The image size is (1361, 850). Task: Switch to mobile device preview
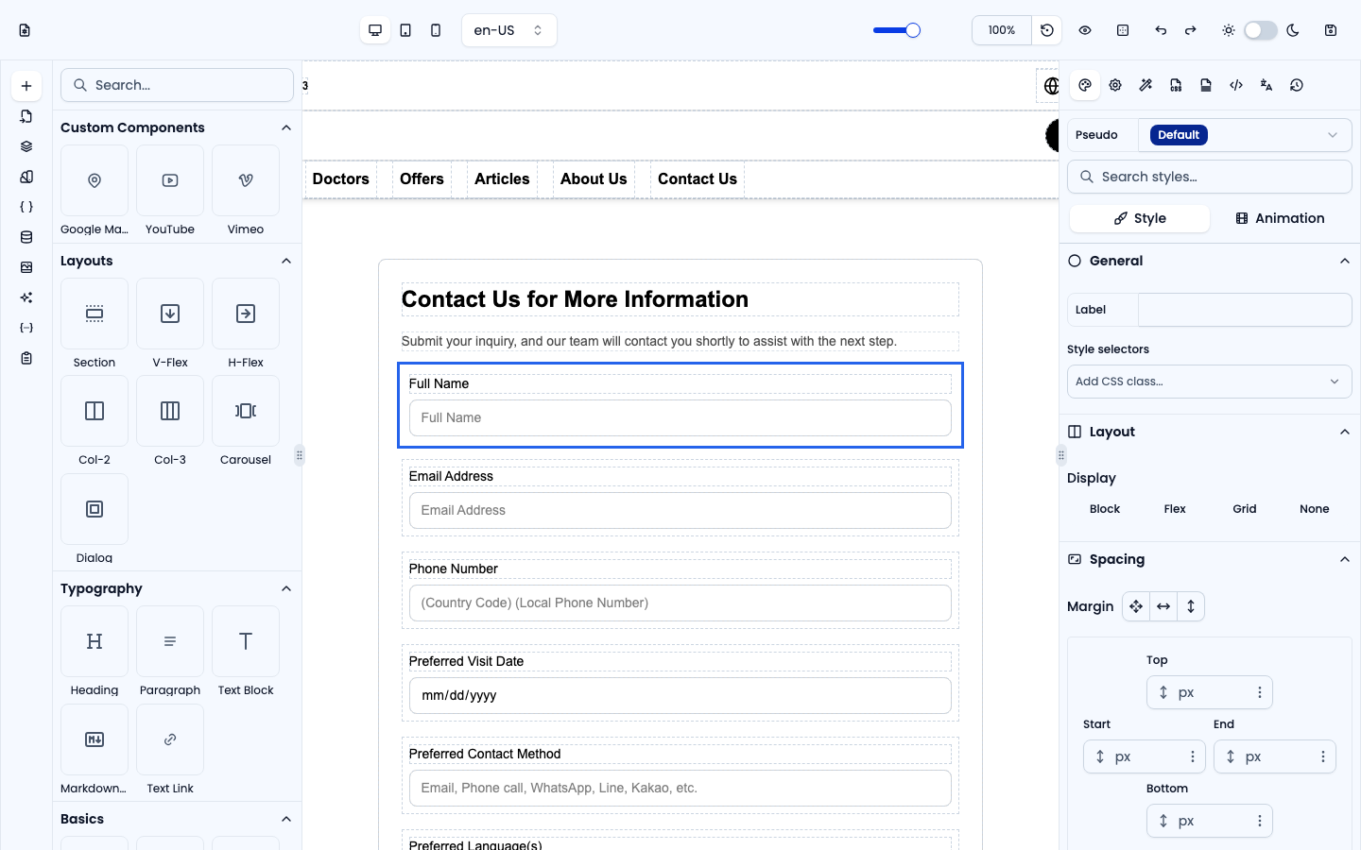[436, 30]
